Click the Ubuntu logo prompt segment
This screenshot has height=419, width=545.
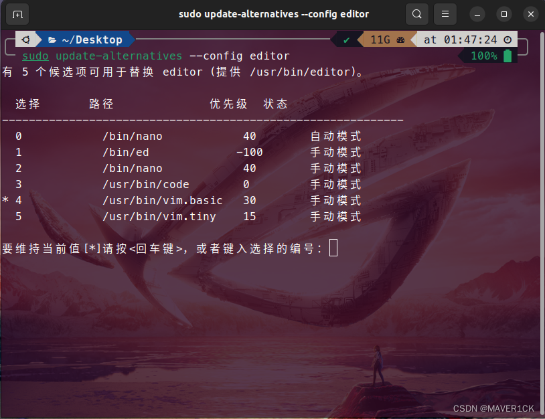[26, 39]
